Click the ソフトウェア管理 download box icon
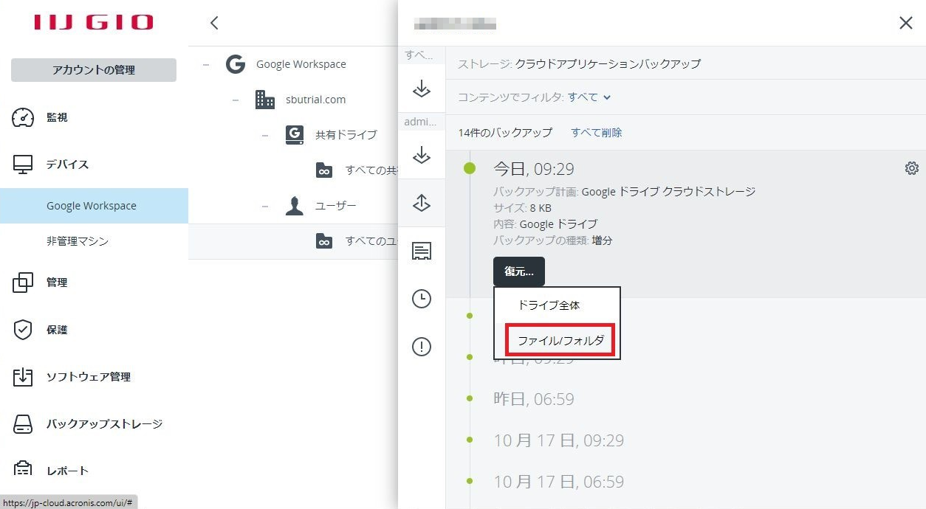Image resolution: width=926 pixels, height=509 pixels. 23,377
